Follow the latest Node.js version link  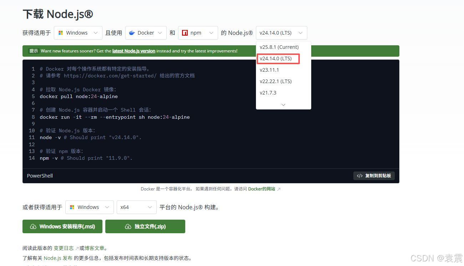pyautogui.click(x=134, y=51)
